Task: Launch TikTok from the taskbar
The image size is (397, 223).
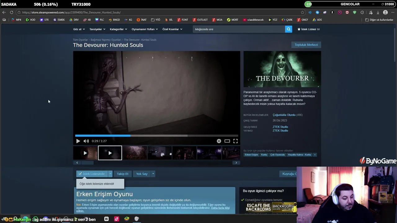Action: (x=117, y=219)
